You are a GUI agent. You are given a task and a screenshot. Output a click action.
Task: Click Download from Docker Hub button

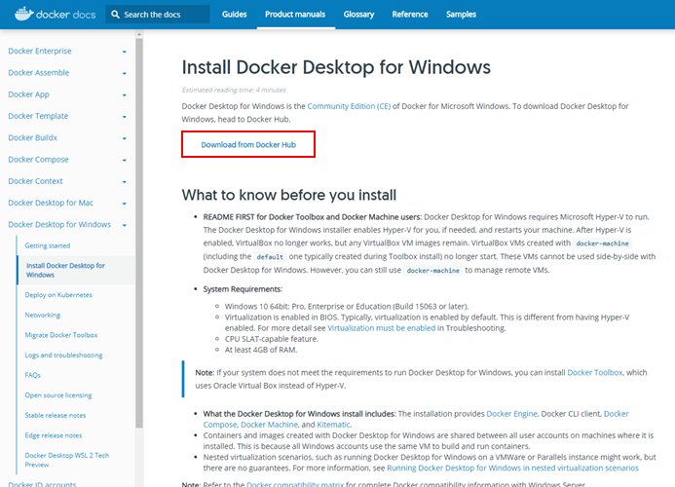[x=248, y=145]
